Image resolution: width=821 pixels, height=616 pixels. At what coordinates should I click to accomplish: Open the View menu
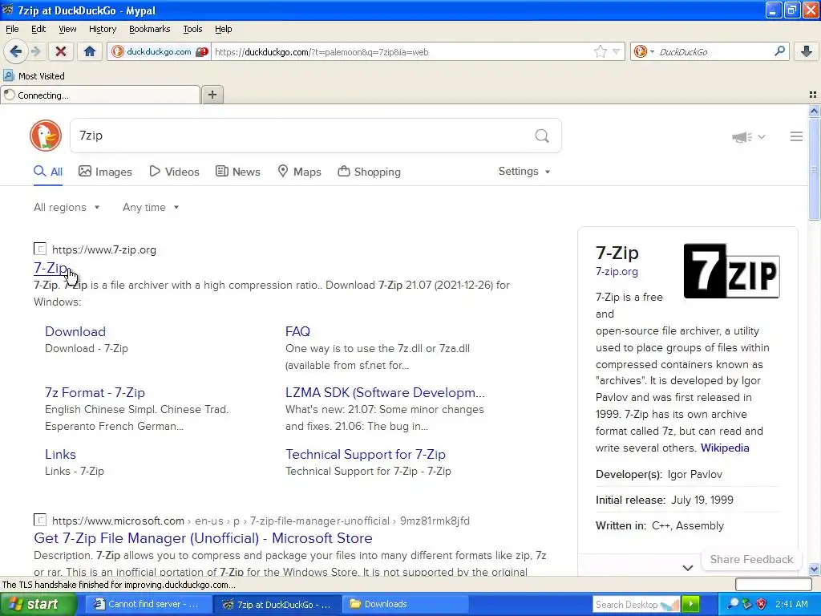click(x=67, y=29)
